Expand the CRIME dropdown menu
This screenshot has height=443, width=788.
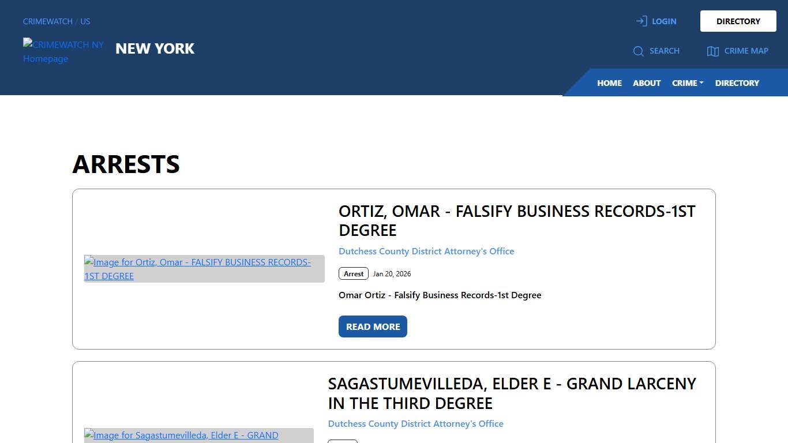[x=688, y=83]
